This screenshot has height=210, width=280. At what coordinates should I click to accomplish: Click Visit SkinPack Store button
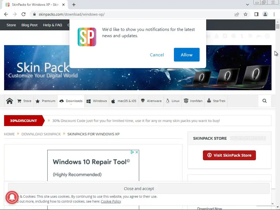pos(229,155)
